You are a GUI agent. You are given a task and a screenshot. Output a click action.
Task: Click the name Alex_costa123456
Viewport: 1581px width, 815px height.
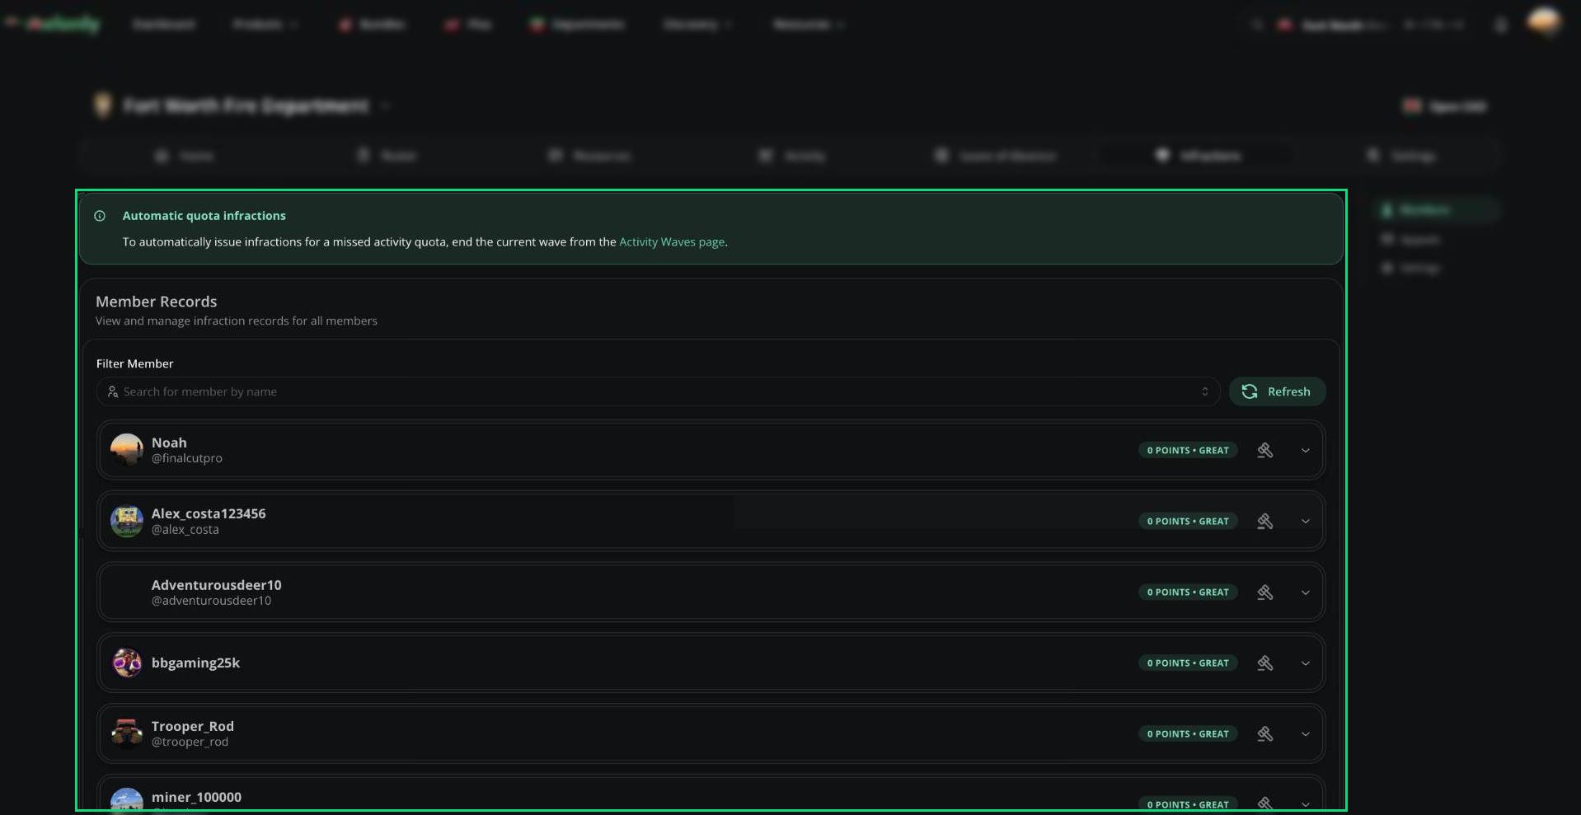tap(209, 513)
